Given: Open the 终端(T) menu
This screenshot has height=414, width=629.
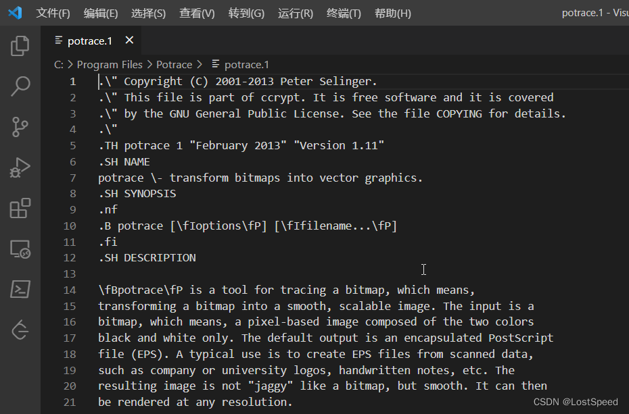Looking at the screenshot, I should 343,13.
